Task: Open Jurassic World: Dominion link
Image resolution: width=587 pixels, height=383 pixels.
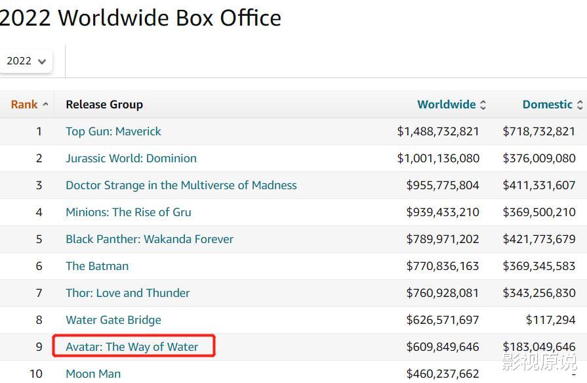Action: tap(131, 158)
